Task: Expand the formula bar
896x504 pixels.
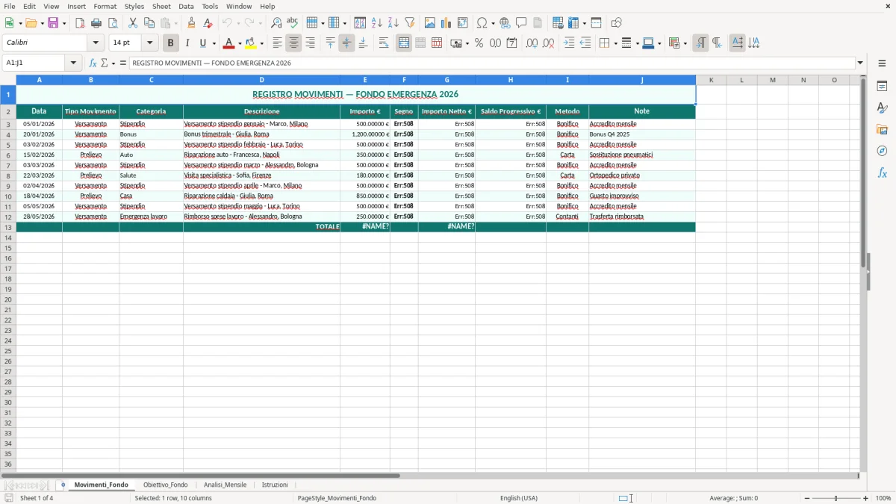Action: click(x=860, y=63)
